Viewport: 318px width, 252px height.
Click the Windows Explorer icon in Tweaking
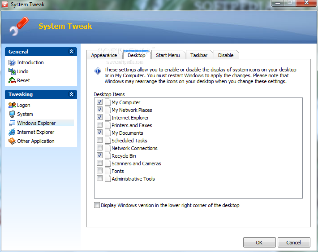pos(12,123)
